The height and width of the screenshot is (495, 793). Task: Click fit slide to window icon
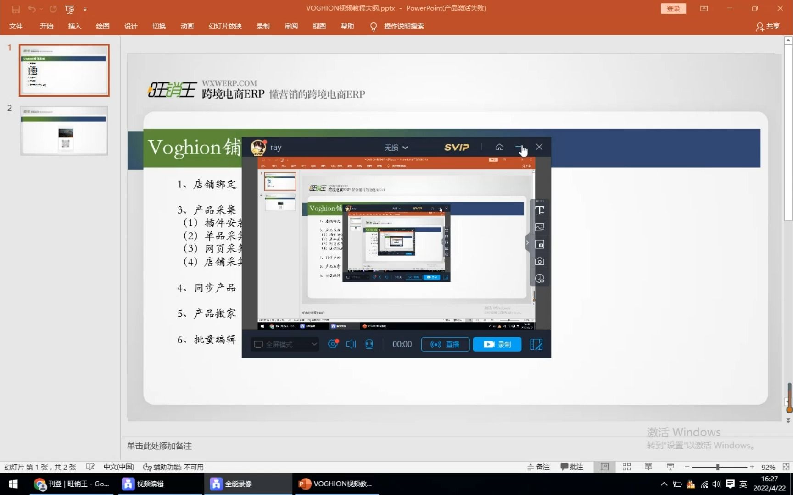[786, 467]
